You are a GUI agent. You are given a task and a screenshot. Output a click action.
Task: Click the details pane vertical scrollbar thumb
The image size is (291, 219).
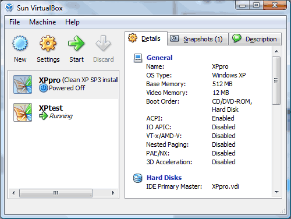pos(276,80)
